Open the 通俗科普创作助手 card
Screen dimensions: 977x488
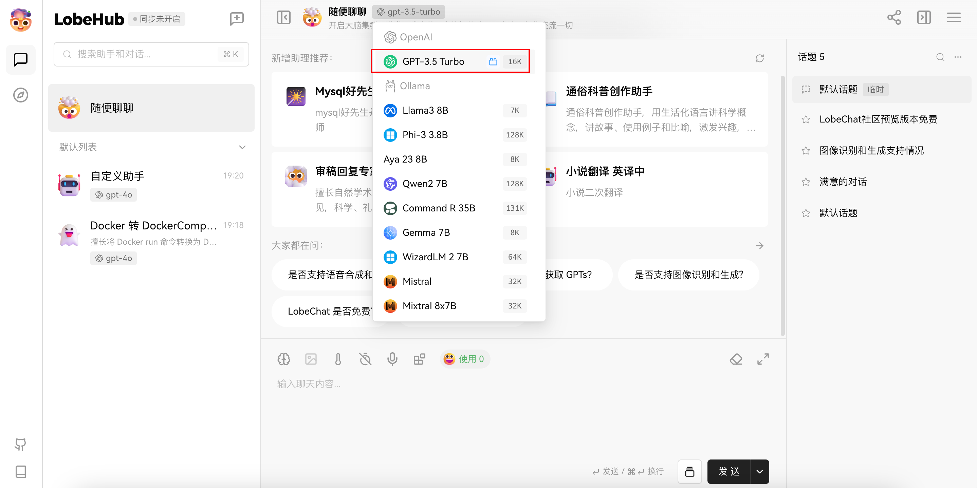point(656,109)
